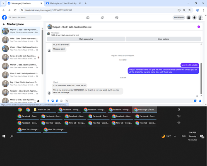Open the emoji picker in message box

tap(195, 101)
